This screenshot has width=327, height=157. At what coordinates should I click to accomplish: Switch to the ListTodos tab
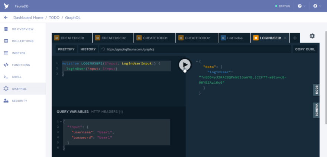click(234, 38)
